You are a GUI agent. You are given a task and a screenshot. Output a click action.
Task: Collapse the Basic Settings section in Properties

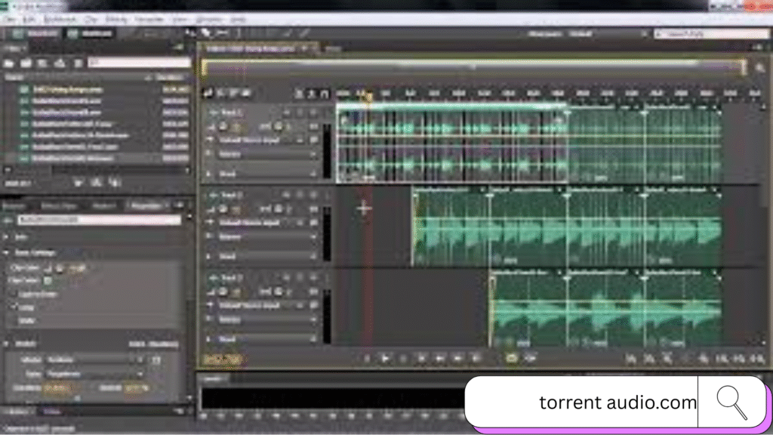point(7,253)
